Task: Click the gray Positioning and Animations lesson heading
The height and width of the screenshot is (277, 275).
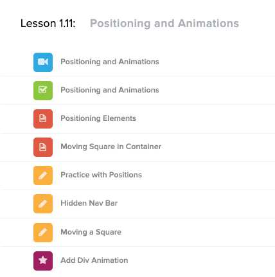Action: 164,23
